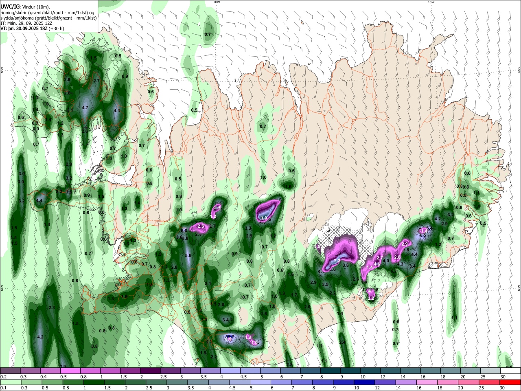Select the bright pink upper swatch at 0.5
The height and width of the screenshot is (391, 521).
[70, 371]
